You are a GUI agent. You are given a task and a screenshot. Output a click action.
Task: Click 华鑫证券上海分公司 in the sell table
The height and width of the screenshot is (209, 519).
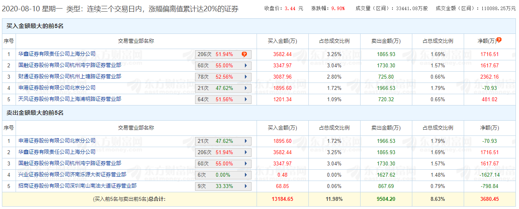pyautogui.click(x=57, y=152)
